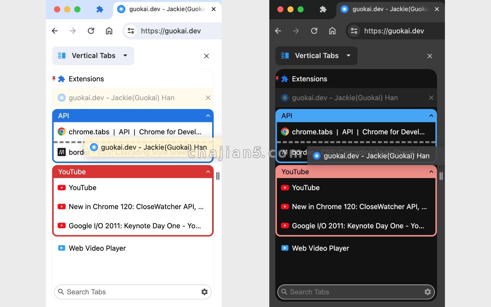Viewport: 491px width, 307px height.
Task: Open Extensions pinned tab in light panel
Action: click(133, 79)
